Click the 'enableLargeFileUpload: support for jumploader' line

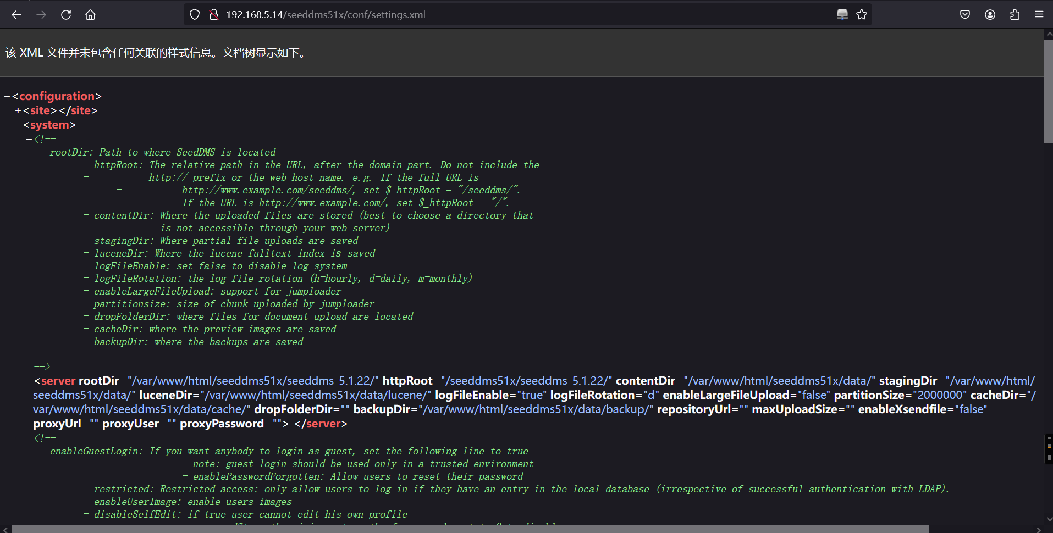coord(218,291)
